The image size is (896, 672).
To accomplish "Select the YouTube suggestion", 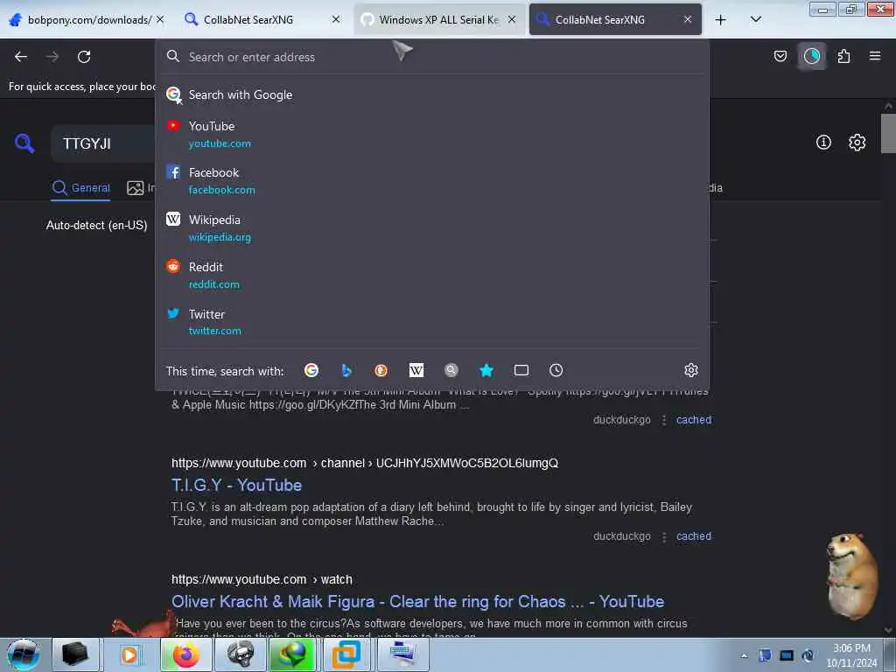I will [x=432, y=134].
